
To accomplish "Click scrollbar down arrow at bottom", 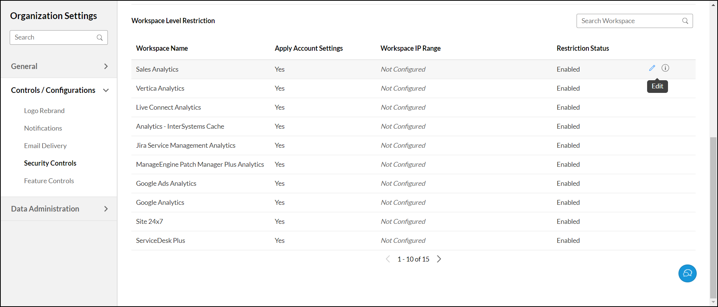I will tap(713, 302).
